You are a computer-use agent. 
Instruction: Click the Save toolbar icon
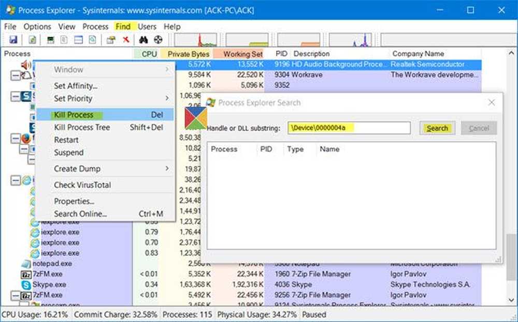coord(13,40)
